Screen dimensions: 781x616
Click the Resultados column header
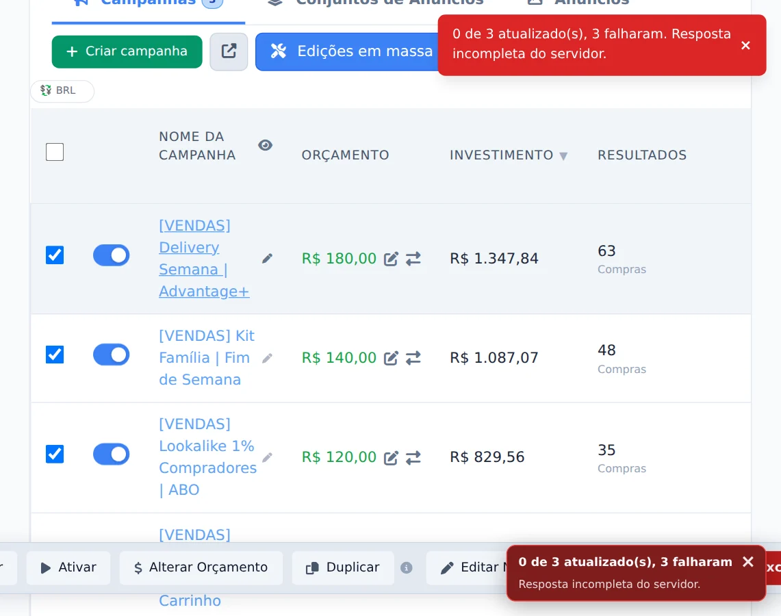642,155
